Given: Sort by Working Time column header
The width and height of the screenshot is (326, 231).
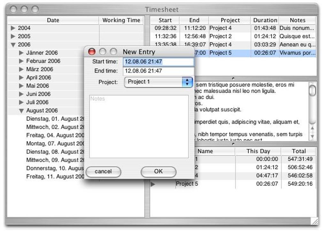Looking at the screenshot, I should pyautogui.click(x=121, y=20).
